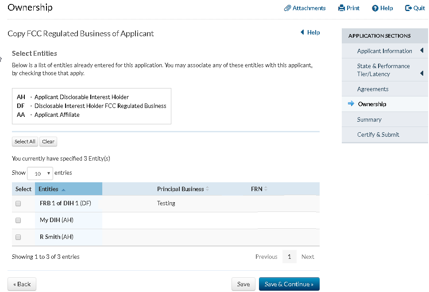Click the Select All button
The width and height of the screenshot is (429, 292).
[25, 142]
